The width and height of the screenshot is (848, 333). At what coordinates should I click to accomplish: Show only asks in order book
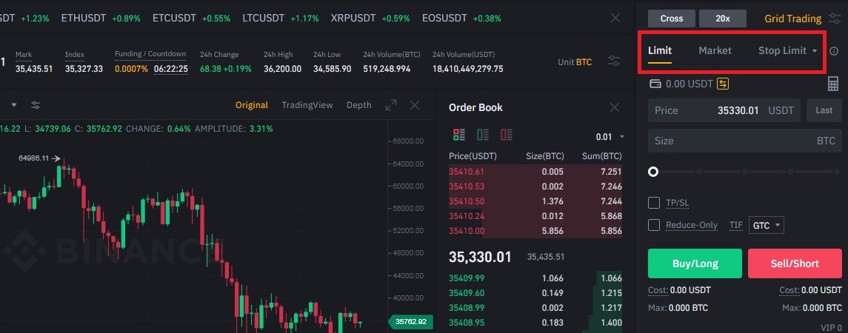click(x=507, y=135)
